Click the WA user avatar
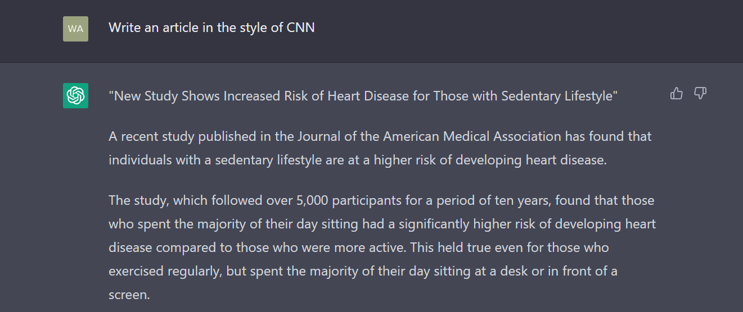The image size is (743, 312). coord(75,29)
